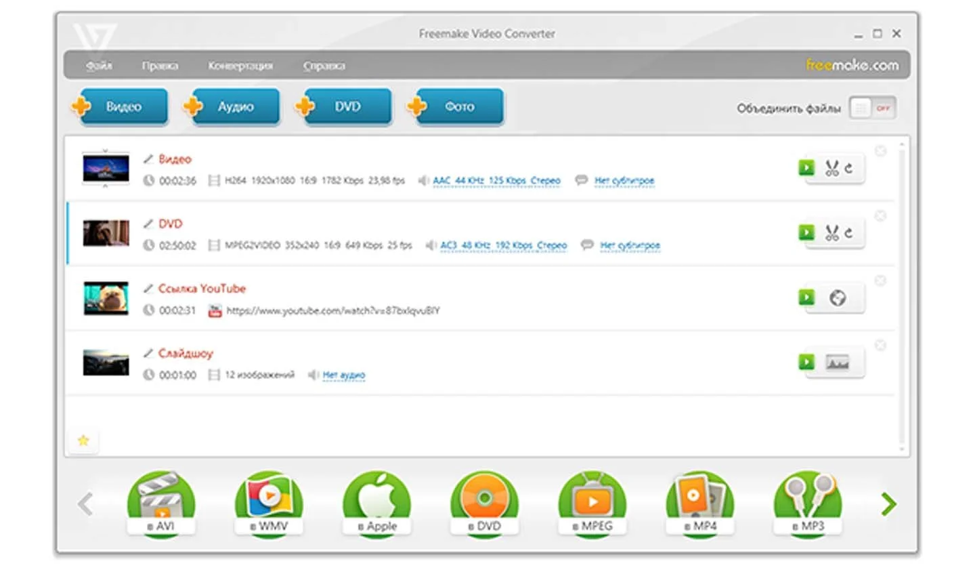Rotate the Видео row clip
Viewport: 975px width, 576px height.
point(849,168)
